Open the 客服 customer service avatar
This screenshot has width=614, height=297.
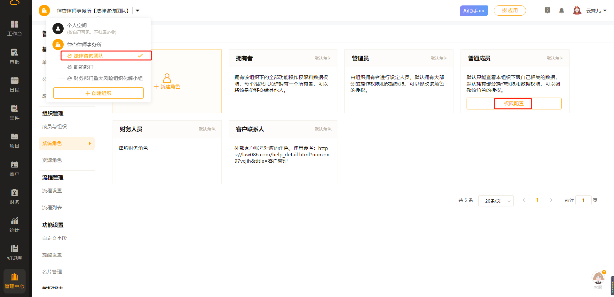tap(598, 278)
